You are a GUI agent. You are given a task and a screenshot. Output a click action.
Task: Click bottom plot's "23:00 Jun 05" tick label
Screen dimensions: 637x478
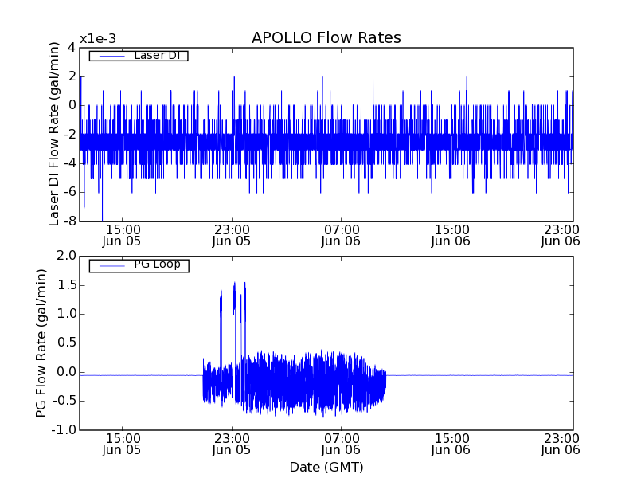pos(232,444)
